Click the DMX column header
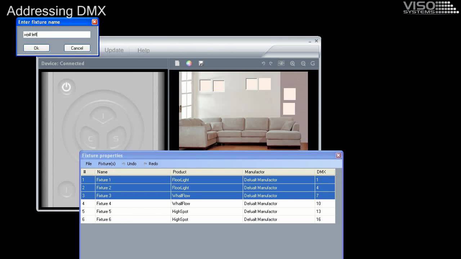 [325, 172]
